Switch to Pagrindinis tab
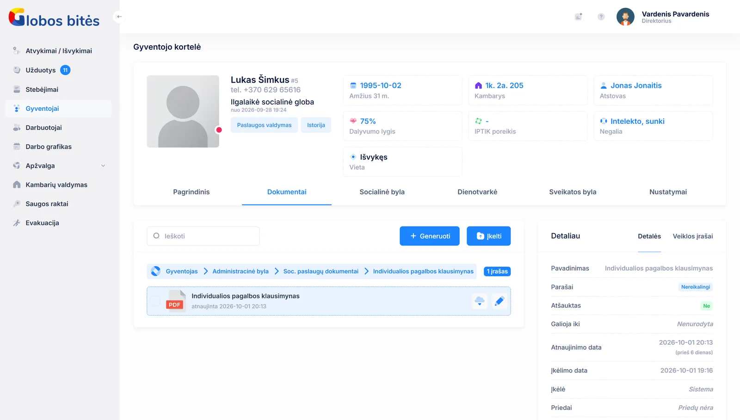 point(191,192)
